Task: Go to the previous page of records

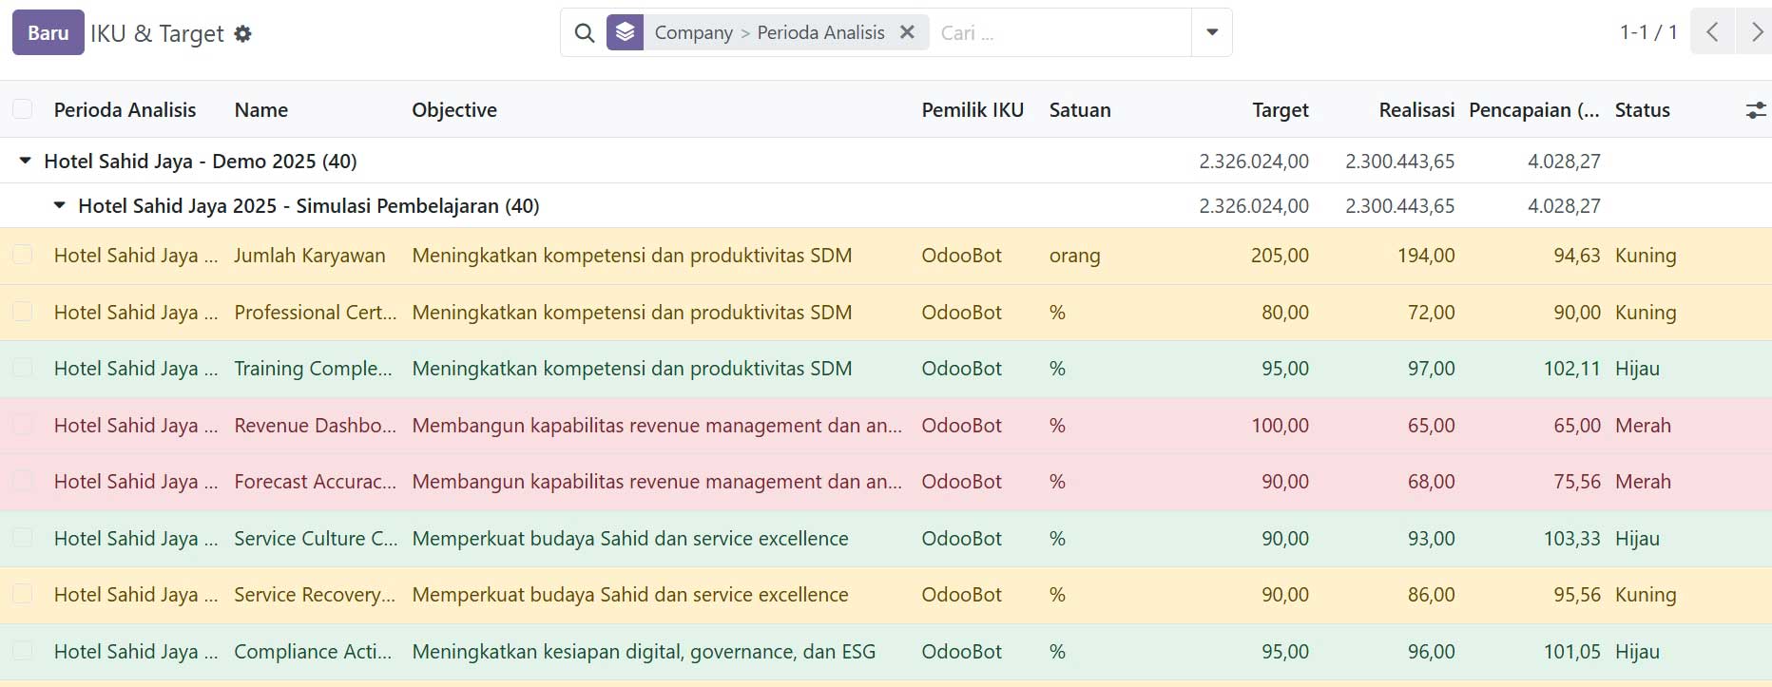Action: (x=1712, y=32)
